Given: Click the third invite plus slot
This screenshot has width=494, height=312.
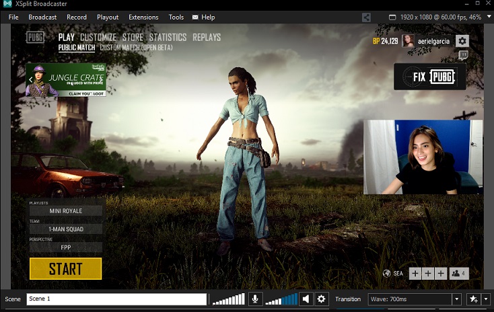Looking at the screenshot, I should click(441, 273).
